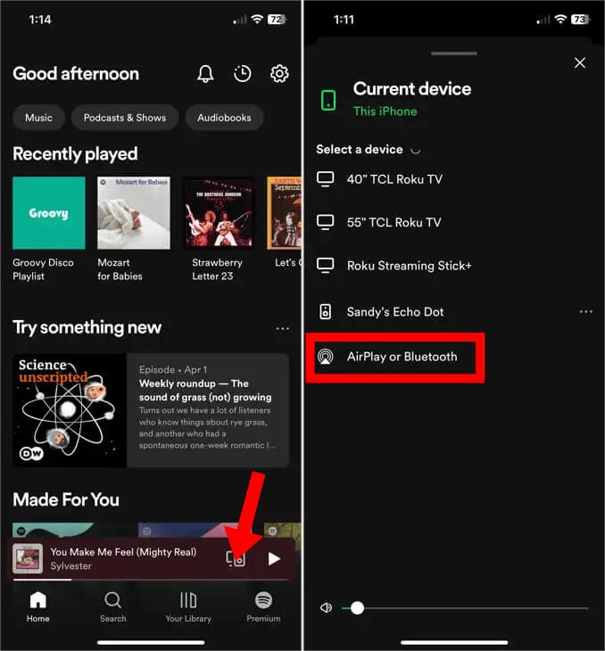
Task: Open now playing song title in mini player
Action: coord(123,552)
